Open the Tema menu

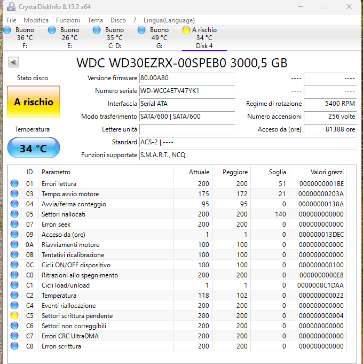pos(95,20)
